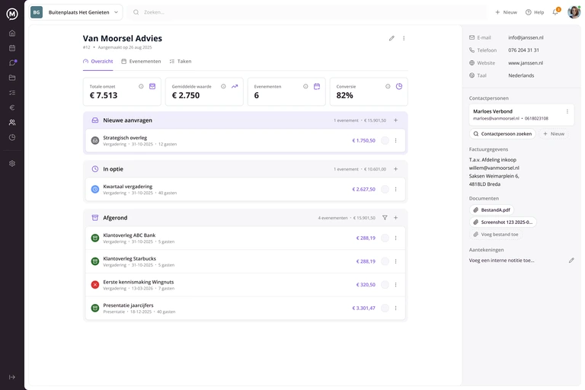Screen dimensions: 585x390
Task: Toggle the circle checkbox on Strategisch overleg
Action: (385, 141)
